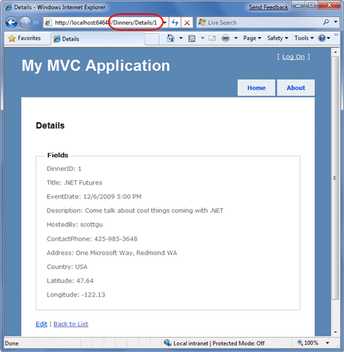Expand the address bar history dropdown

(165, 22)
